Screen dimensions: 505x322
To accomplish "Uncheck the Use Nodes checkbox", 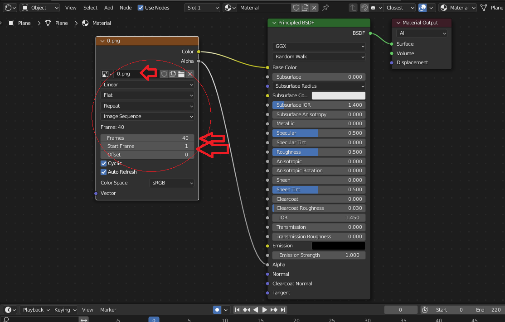I will (141, 8).
